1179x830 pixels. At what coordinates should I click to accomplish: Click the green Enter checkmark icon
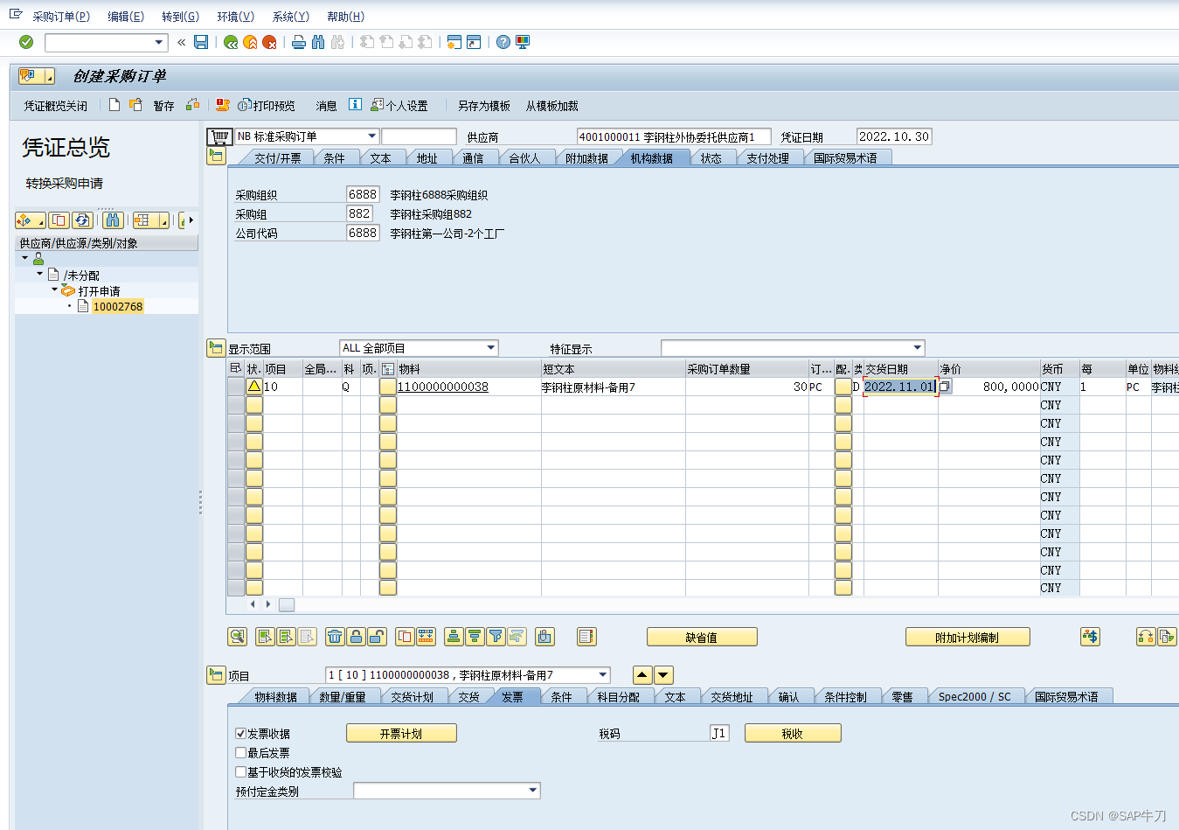(x=26, y=42)
